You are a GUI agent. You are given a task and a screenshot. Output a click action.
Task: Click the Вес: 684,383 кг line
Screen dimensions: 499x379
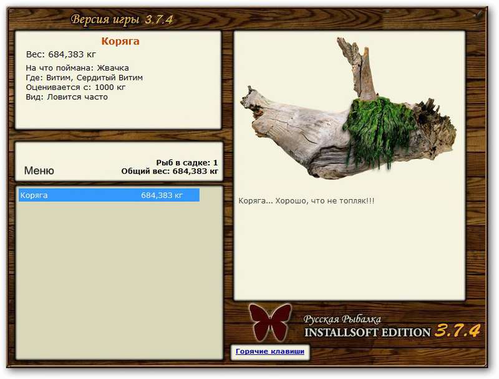coord(61,54)
